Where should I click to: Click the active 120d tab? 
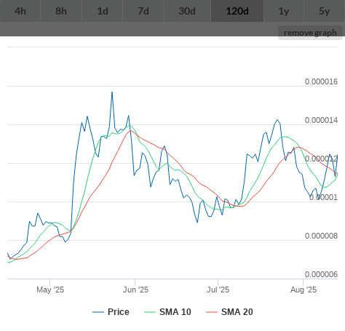[237, 11]
